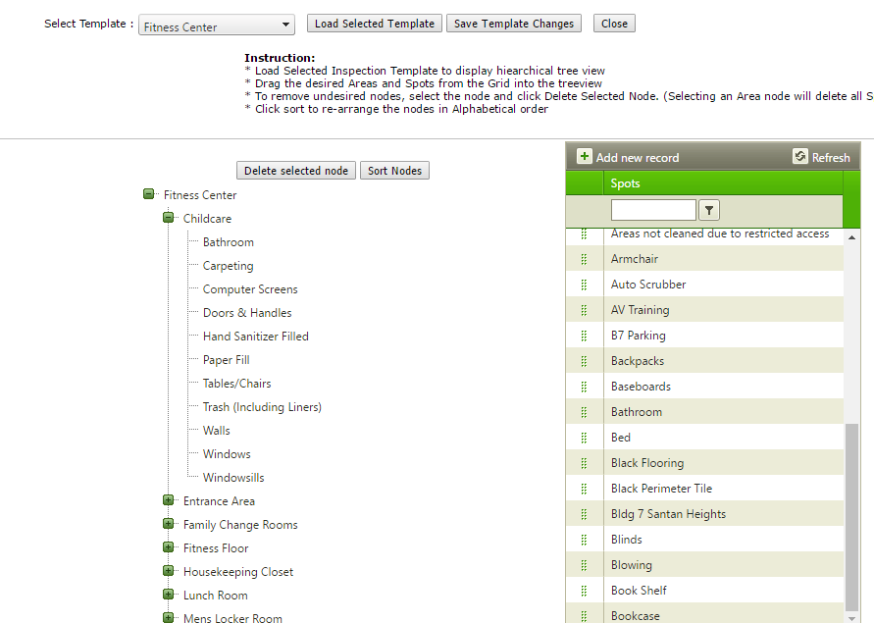Click Delete selected node button

(x=296, y=171)
